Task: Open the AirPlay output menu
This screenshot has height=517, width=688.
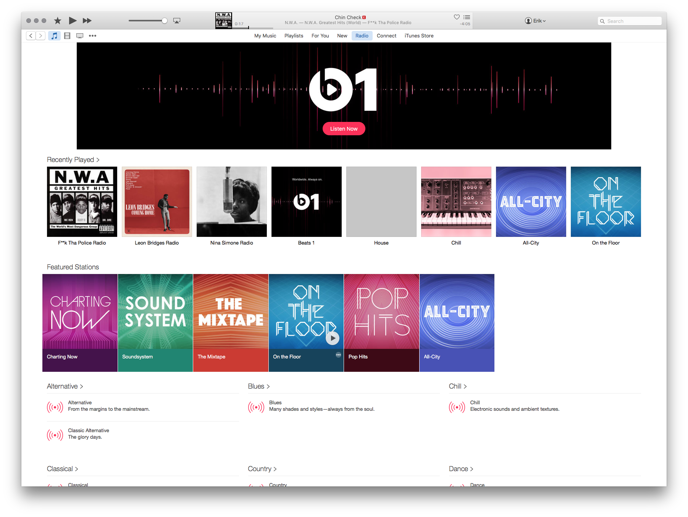Action: point(177,21)
